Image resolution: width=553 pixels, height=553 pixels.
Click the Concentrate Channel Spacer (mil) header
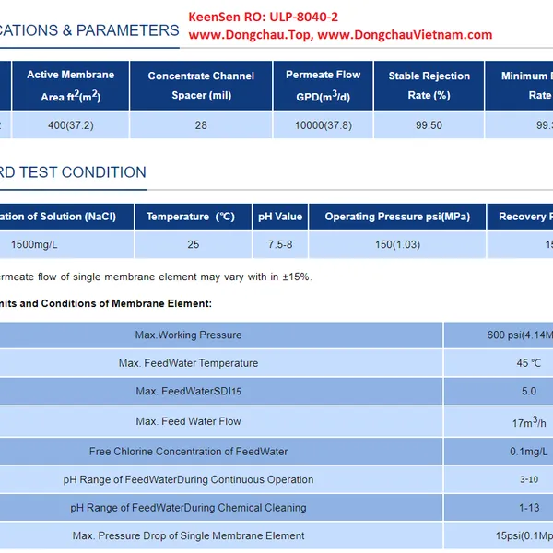pos(201,85)
